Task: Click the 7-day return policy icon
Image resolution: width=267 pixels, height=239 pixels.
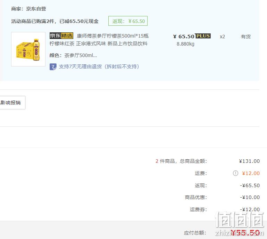Action: 53,67
